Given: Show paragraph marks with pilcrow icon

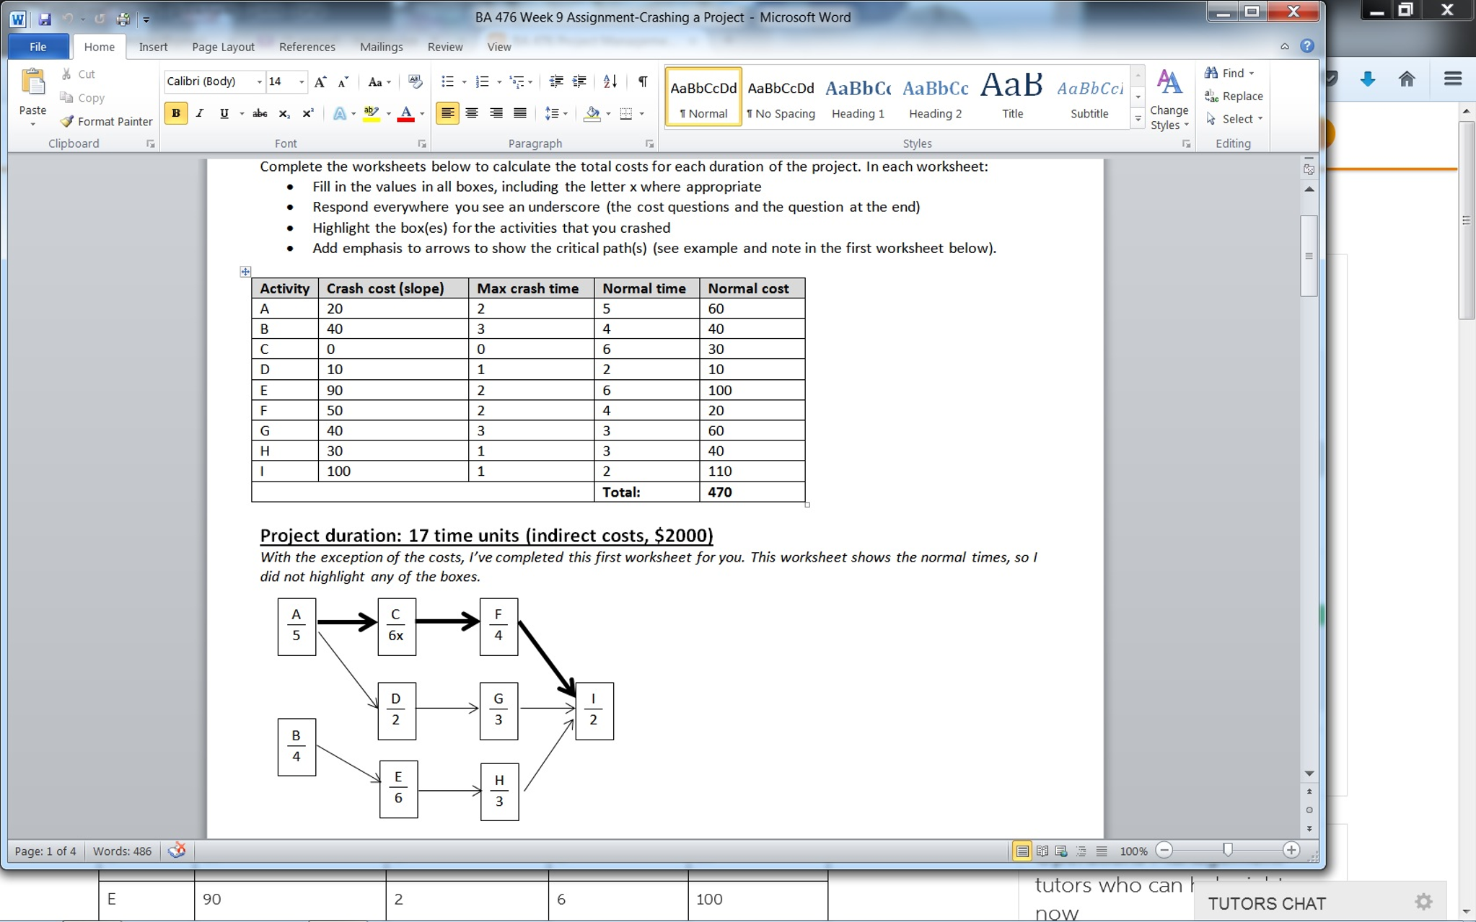Looking at the screenshot, I should pos(642,81).
